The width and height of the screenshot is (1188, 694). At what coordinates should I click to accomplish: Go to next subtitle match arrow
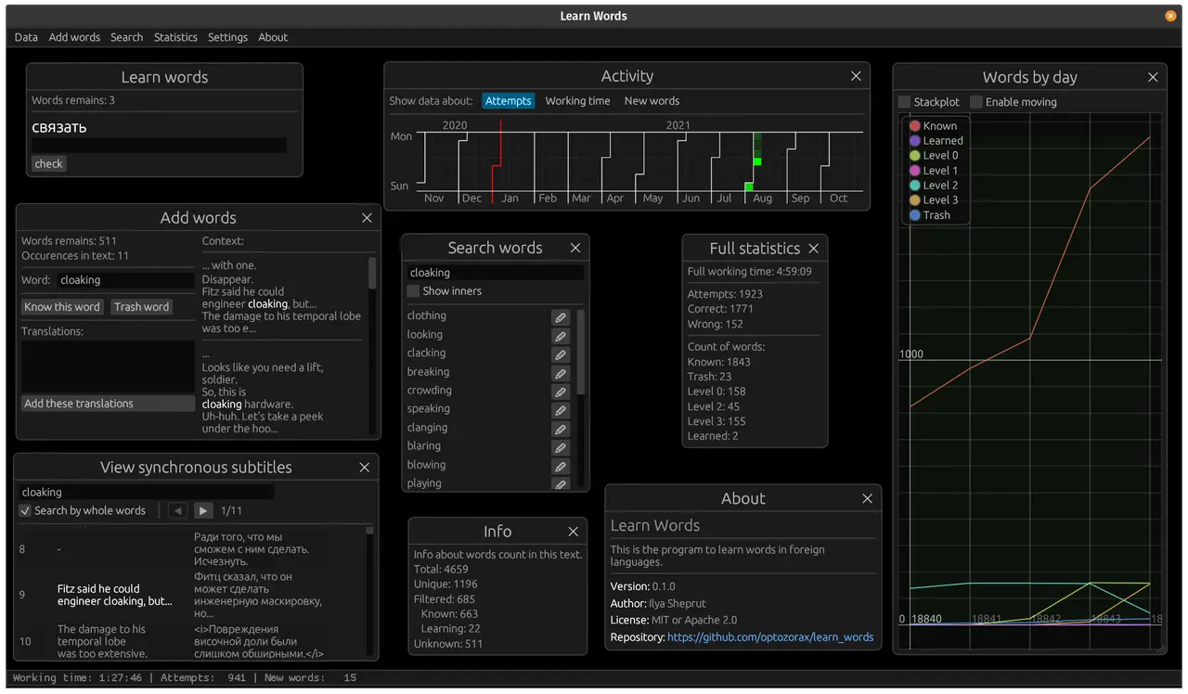click(x=203, y=510)
